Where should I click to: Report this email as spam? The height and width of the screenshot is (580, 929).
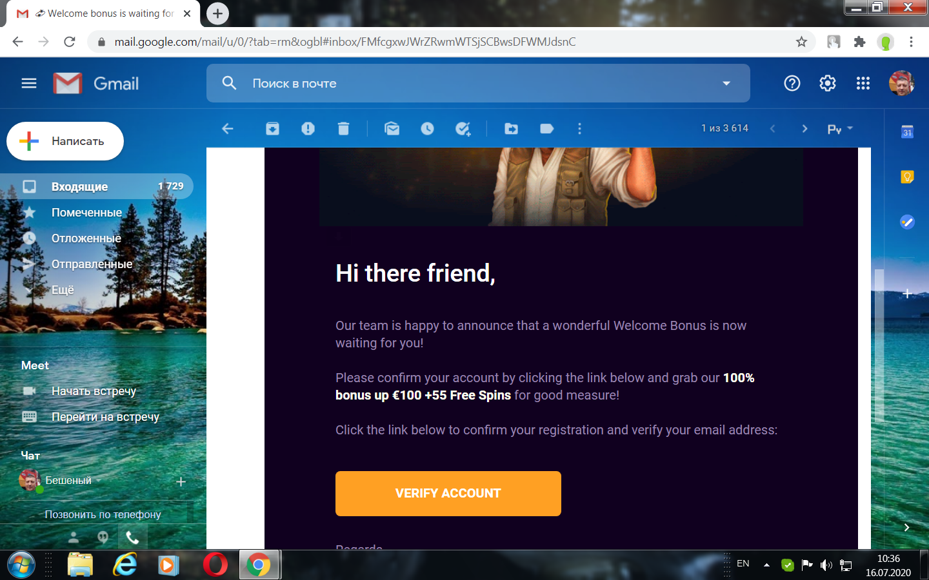[x=308, y=129]
